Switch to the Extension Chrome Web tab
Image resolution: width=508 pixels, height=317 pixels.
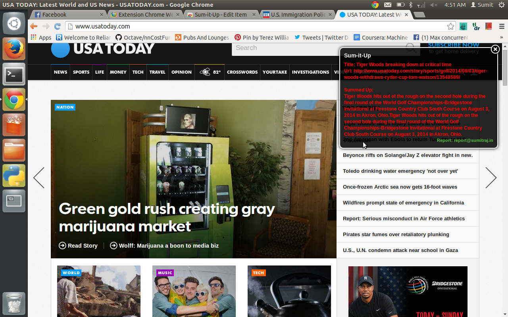tap(145, 15)
